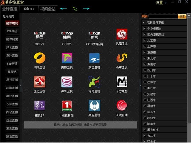Show previous page of channel icons
191x143 pixels.
(21, 85)
